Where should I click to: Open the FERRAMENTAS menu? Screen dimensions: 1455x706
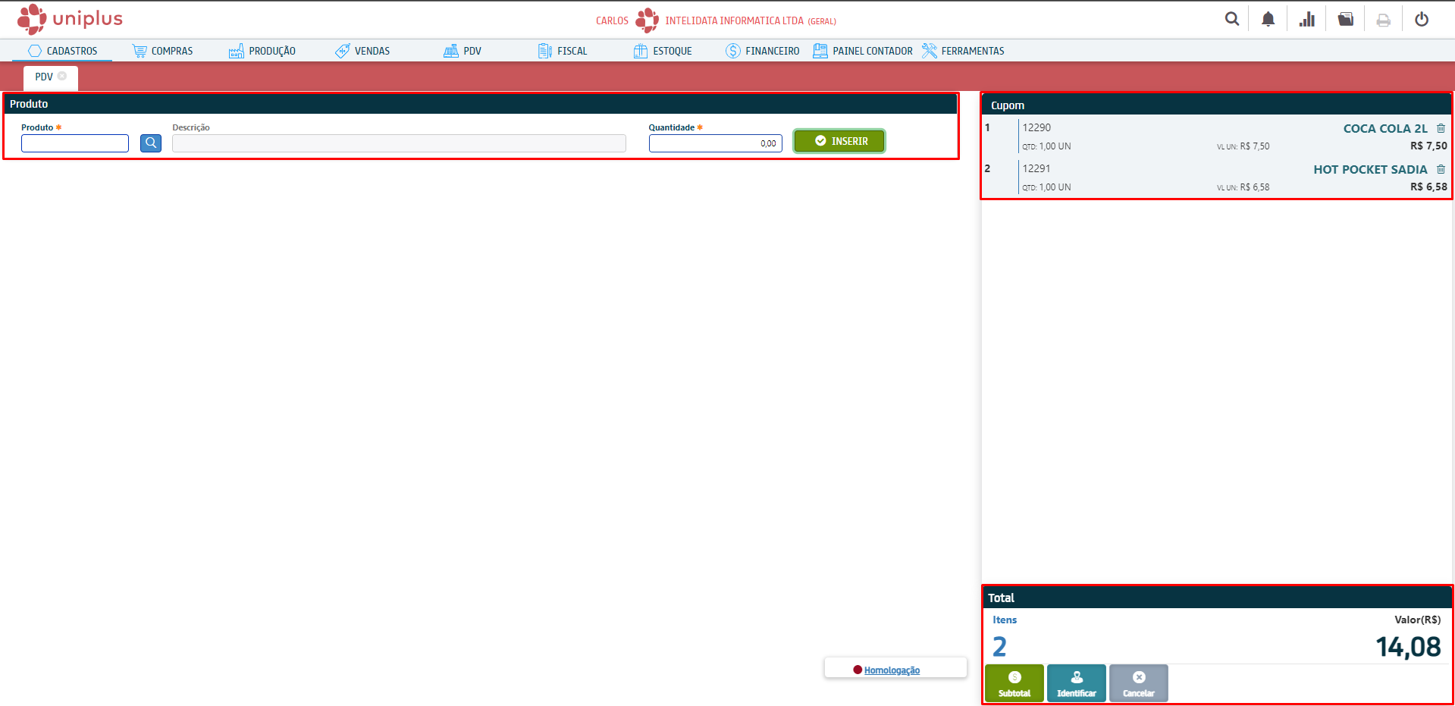[963, 51]
